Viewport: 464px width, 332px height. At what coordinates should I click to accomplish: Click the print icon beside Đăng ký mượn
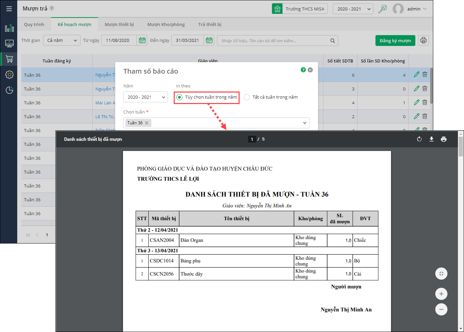click(x=423, y=41)
